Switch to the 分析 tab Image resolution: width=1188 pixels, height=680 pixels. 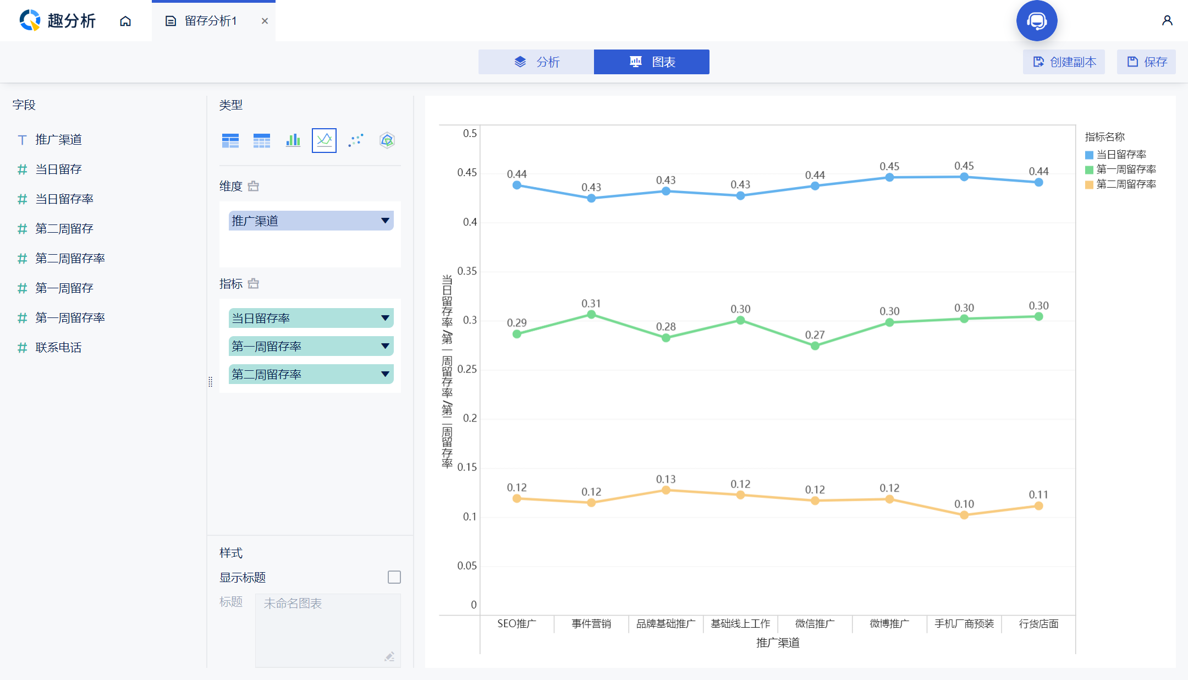tap(536, 62)
